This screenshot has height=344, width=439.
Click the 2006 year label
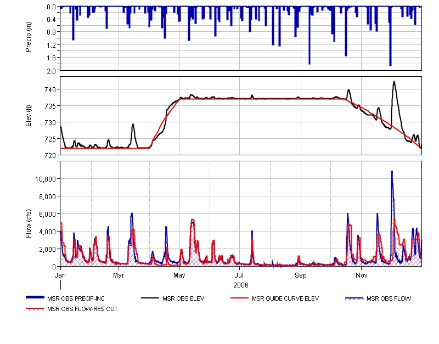(241, 285)
